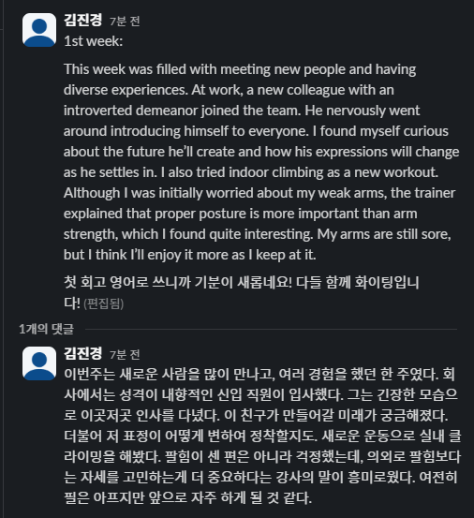This screenshot has width=474, height=518.
Task: Click the reply line starting '더불어 저 표정이'
Action: click(262, 437)
